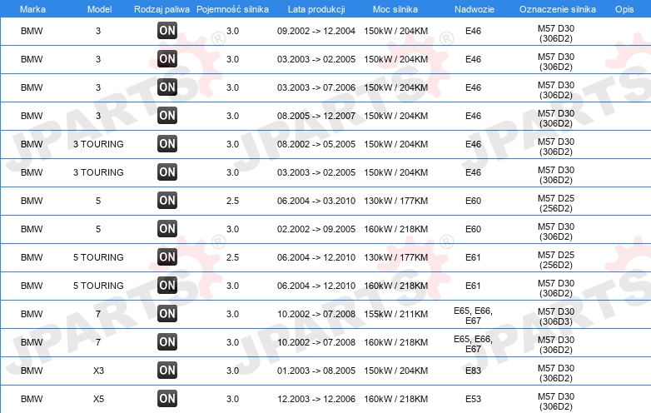Select the date range 01.2003 -> 08.2005
The height and width of the screenshot is (413, 651).
coord(316,371)
